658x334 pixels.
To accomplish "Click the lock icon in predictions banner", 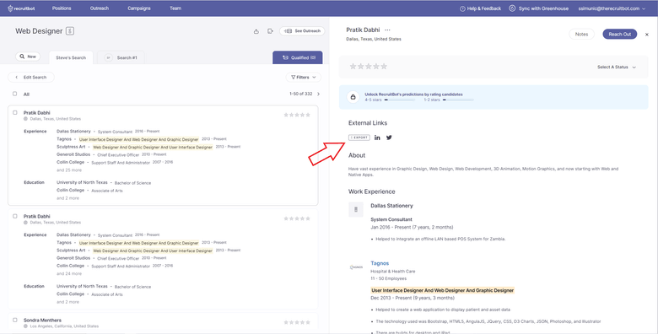I will coord(353,97).
